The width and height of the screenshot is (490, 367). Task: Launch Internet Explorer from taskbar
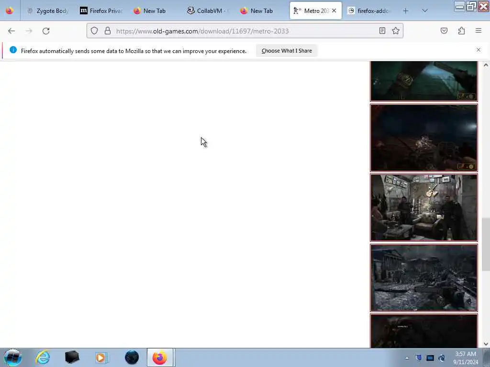click(x=43, y=357)
